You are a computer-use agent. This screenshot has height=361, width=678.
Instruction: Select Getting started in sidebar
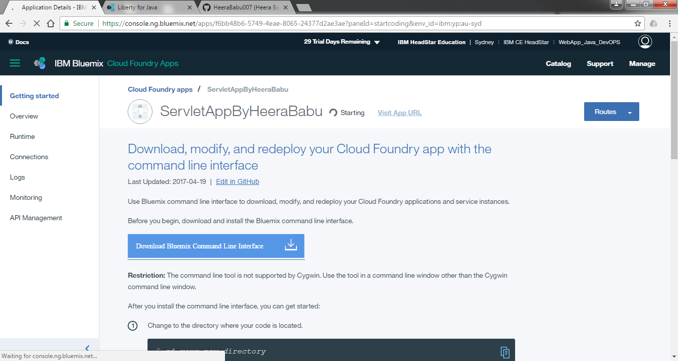coord(34,96)
